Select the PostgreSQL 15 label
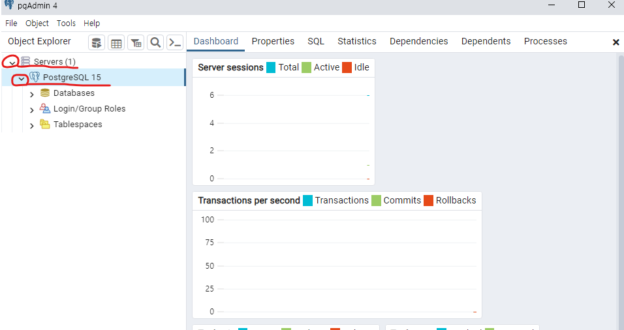 pos(72,77)
